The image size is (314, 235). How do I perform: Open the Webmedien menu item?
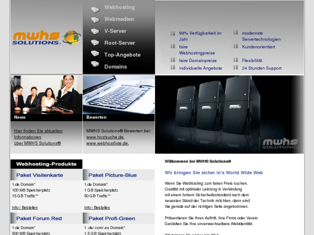(119, 19)
